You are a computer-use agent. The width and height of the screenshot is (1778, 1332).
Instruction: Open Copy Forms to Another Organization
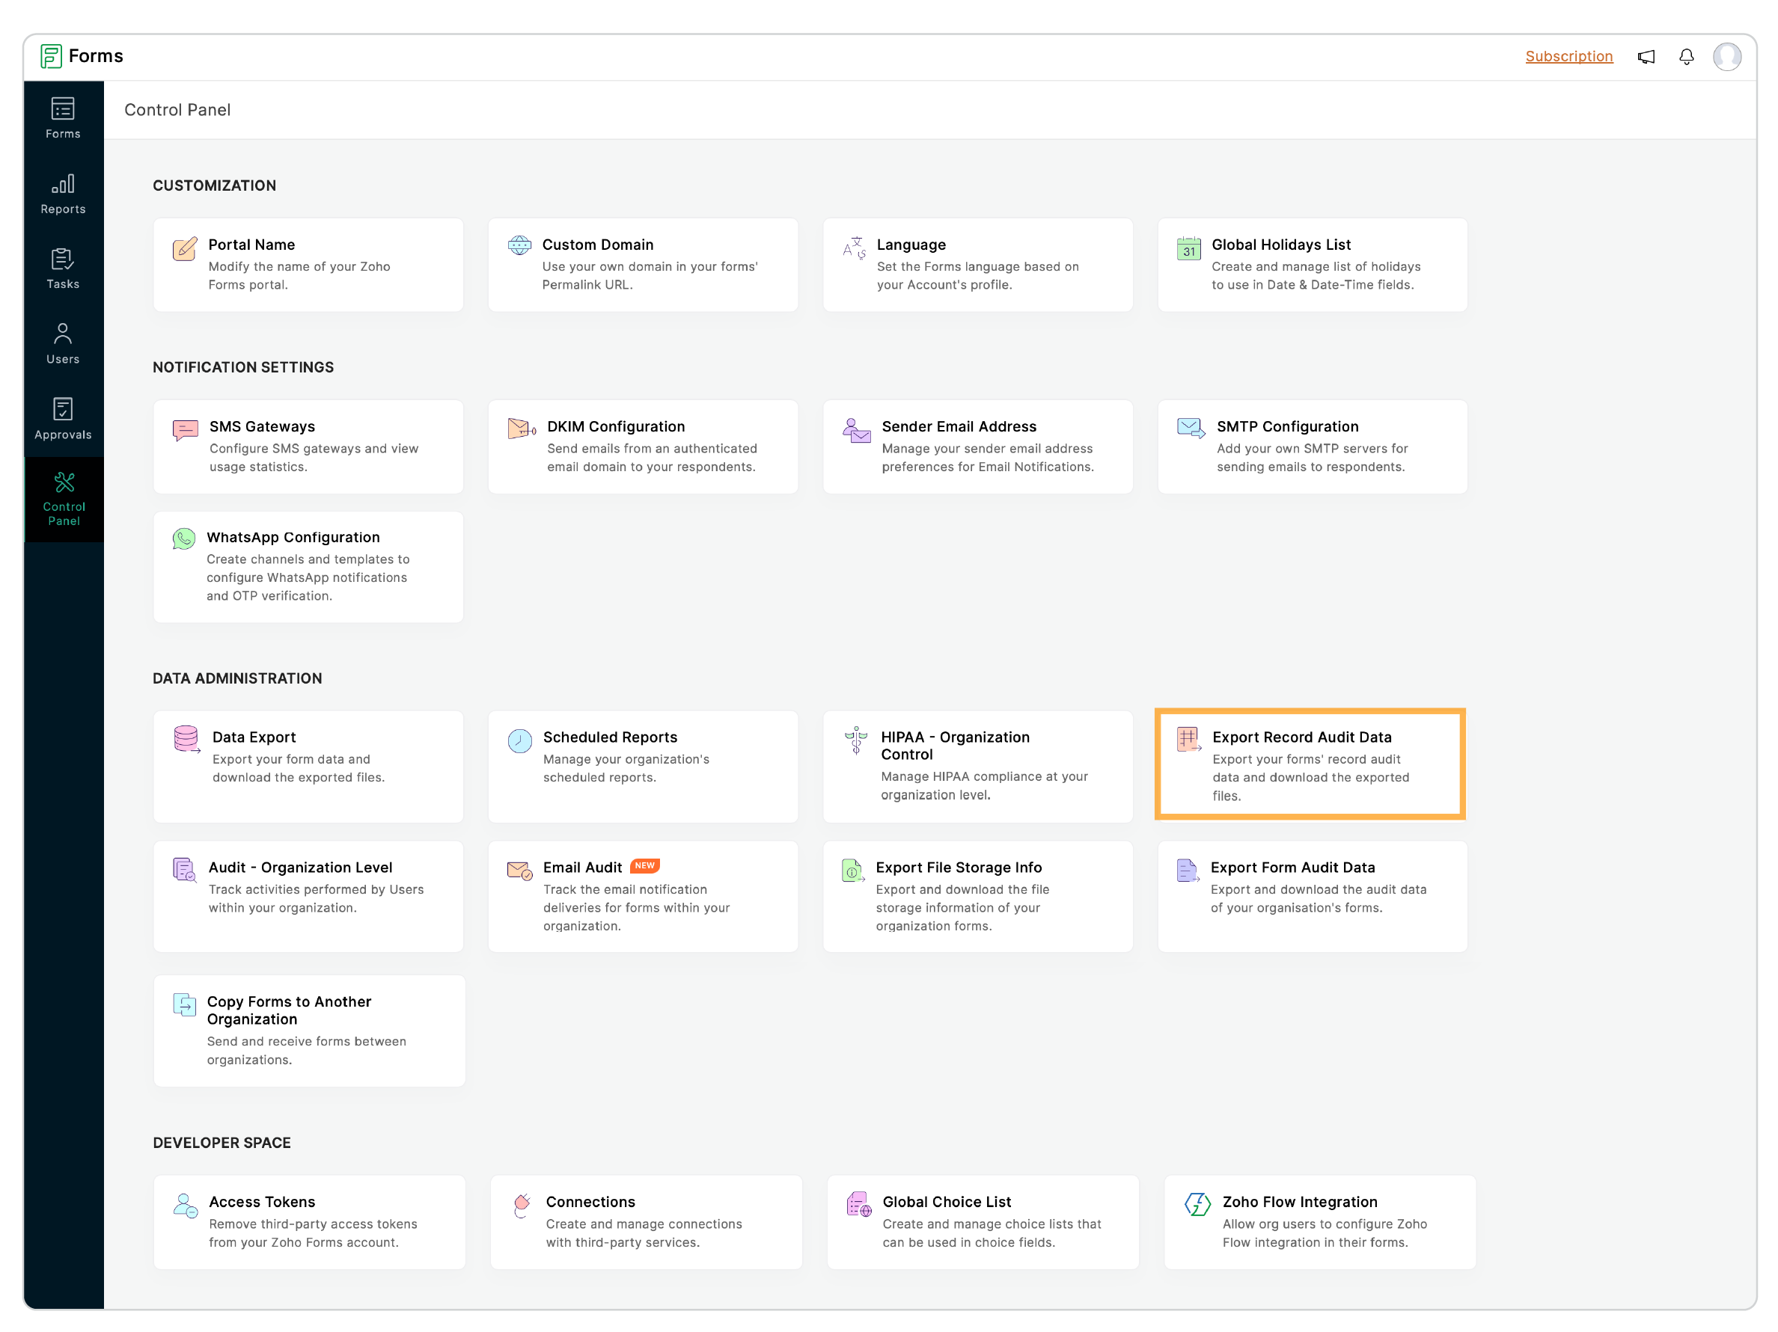tap(308, 1030)
